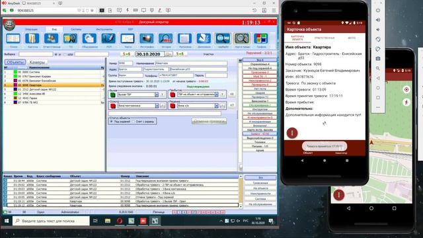
Task: Select 'Снят с охраны' object status
Action: [x=134, y=122]
